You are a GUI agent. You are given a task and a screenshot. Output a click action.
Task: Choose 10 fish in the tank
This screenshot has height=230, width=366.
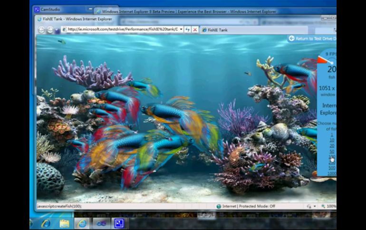(x=332, y=140)
